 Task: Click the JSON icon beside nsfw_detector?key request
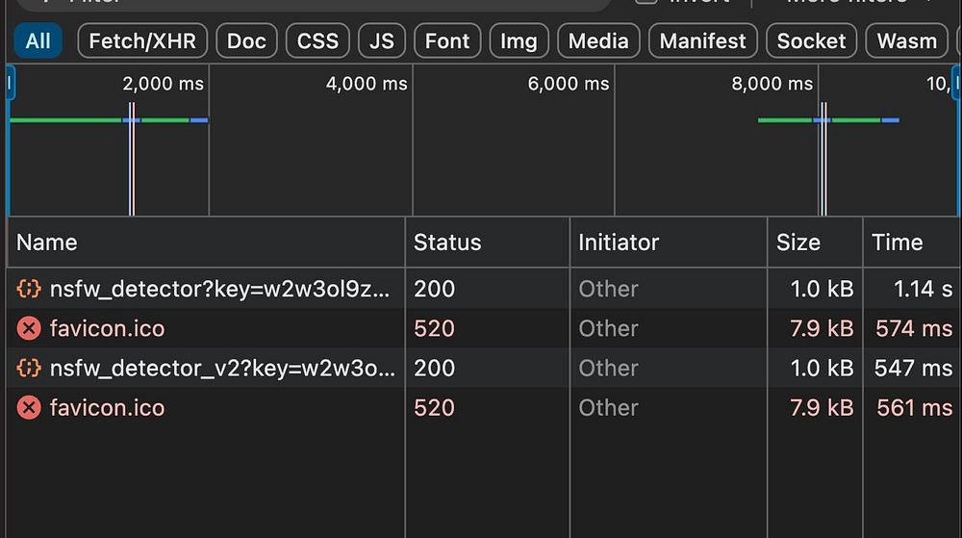(x=29, y=289)
